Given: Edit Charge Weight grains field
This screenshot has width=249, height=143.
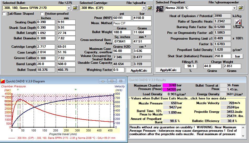Looking at the screenshot, I should click(x=212, y=66).
